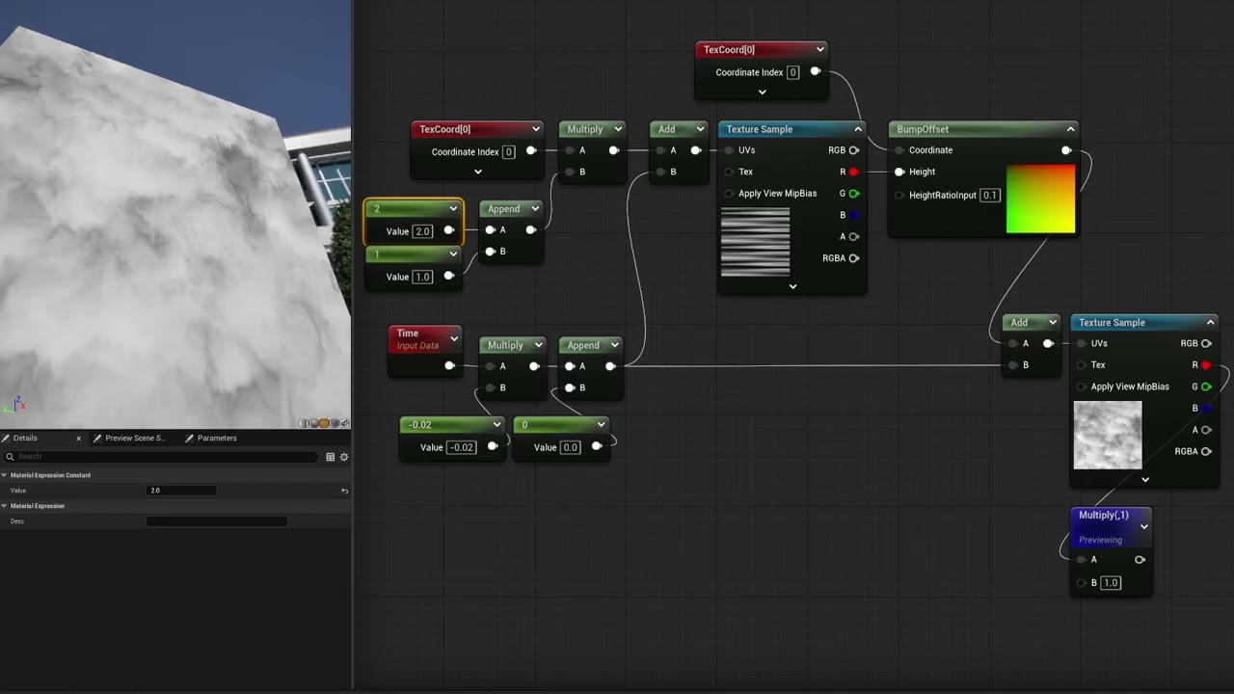Viewport: 1234px width, 694px height.
Task: Click the Value 2.0 field in Details panel
Action: tap(181, 491)
